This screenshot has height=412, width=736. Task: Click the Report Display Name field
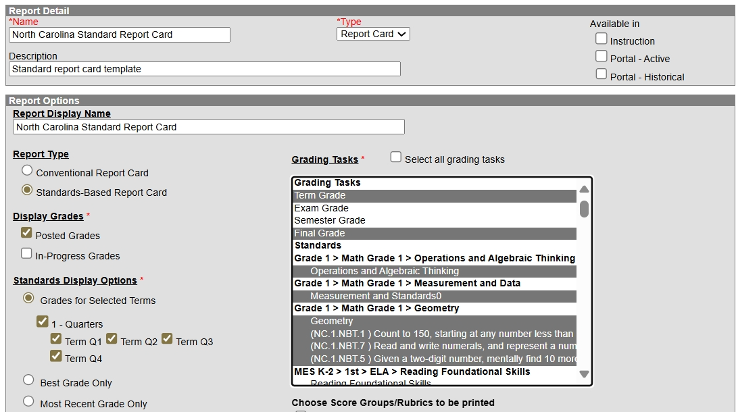click(x=208, y=127)
